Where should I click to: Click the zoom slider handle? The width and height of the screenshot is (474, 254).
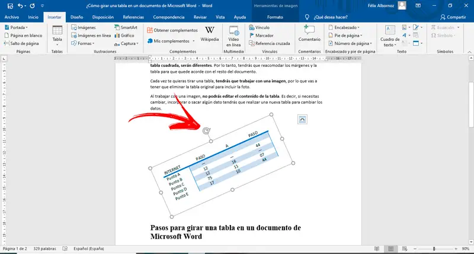[434, 249]
